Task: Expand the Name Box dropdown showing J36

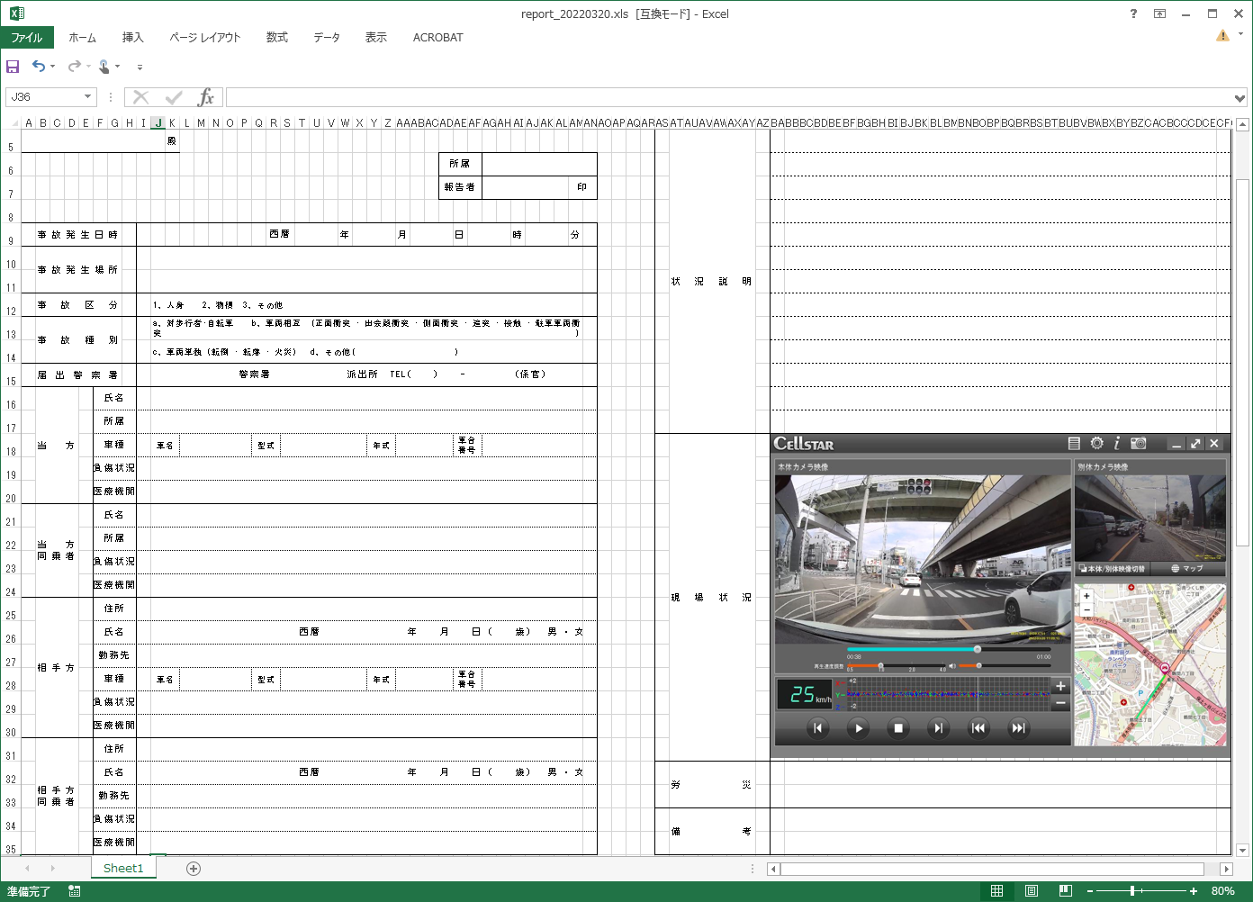Action: coord(87,97)
